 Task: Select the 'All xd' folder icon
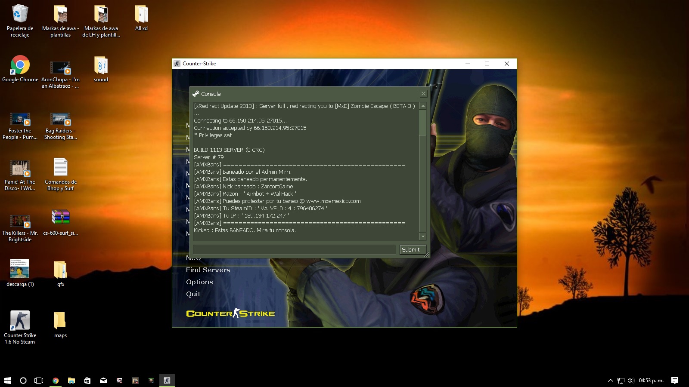(x=141, y=18)
